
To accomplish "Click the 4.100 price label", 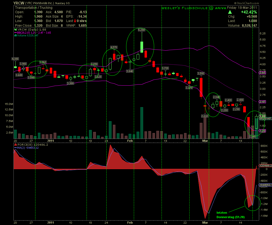I will (x=15, y=59).
